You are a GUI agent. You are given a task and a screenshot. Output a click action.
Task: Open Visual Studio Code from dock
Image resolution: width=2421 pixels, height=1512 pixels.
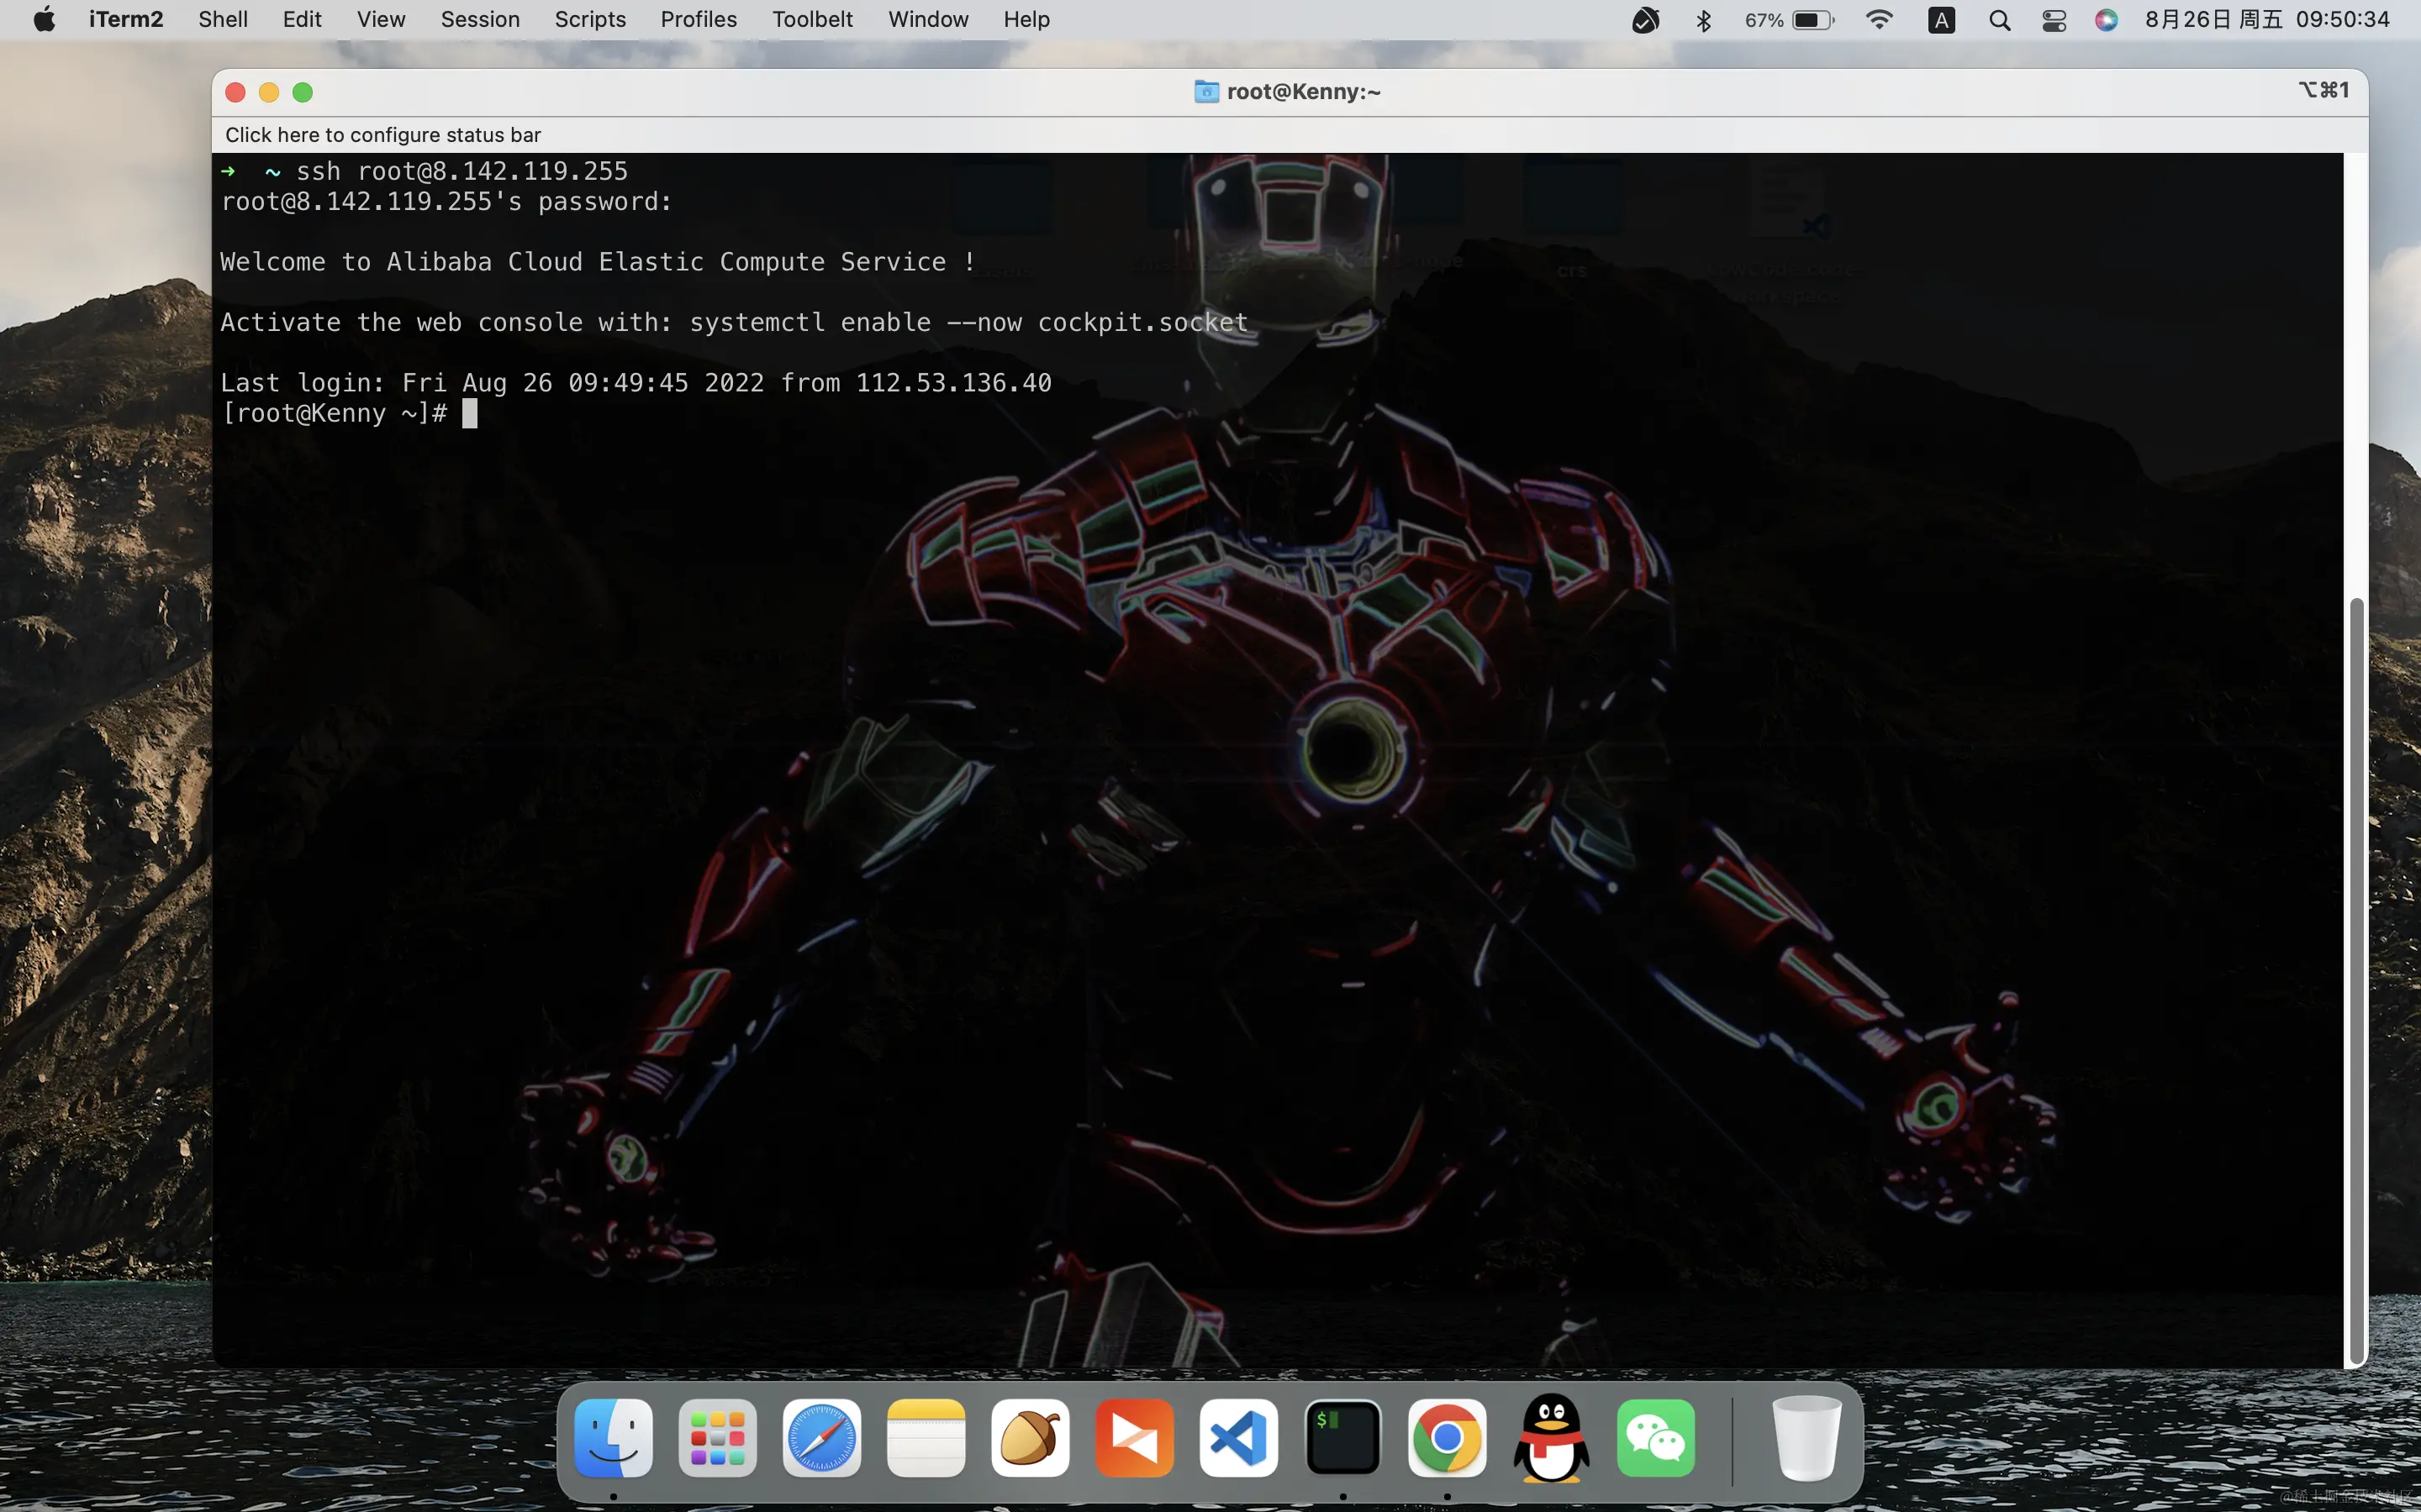point(1238,1438)
